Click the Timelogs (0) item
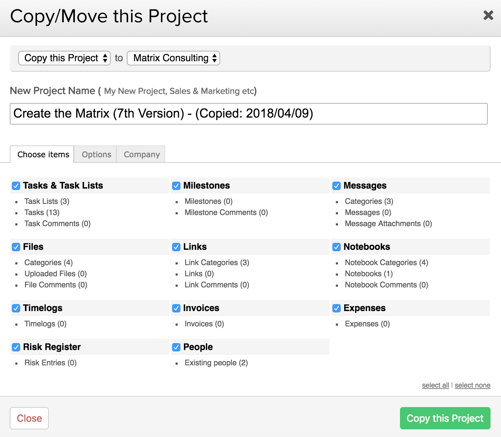The width and height of the screenshot is (501, 437). click(45, 324)
